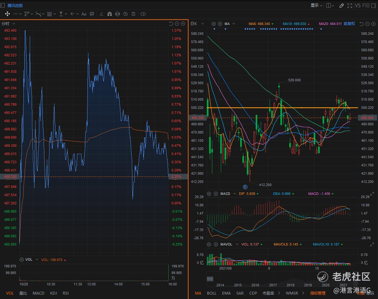Select the KDJ tab under intraday chart

click(x=54, y=293)
